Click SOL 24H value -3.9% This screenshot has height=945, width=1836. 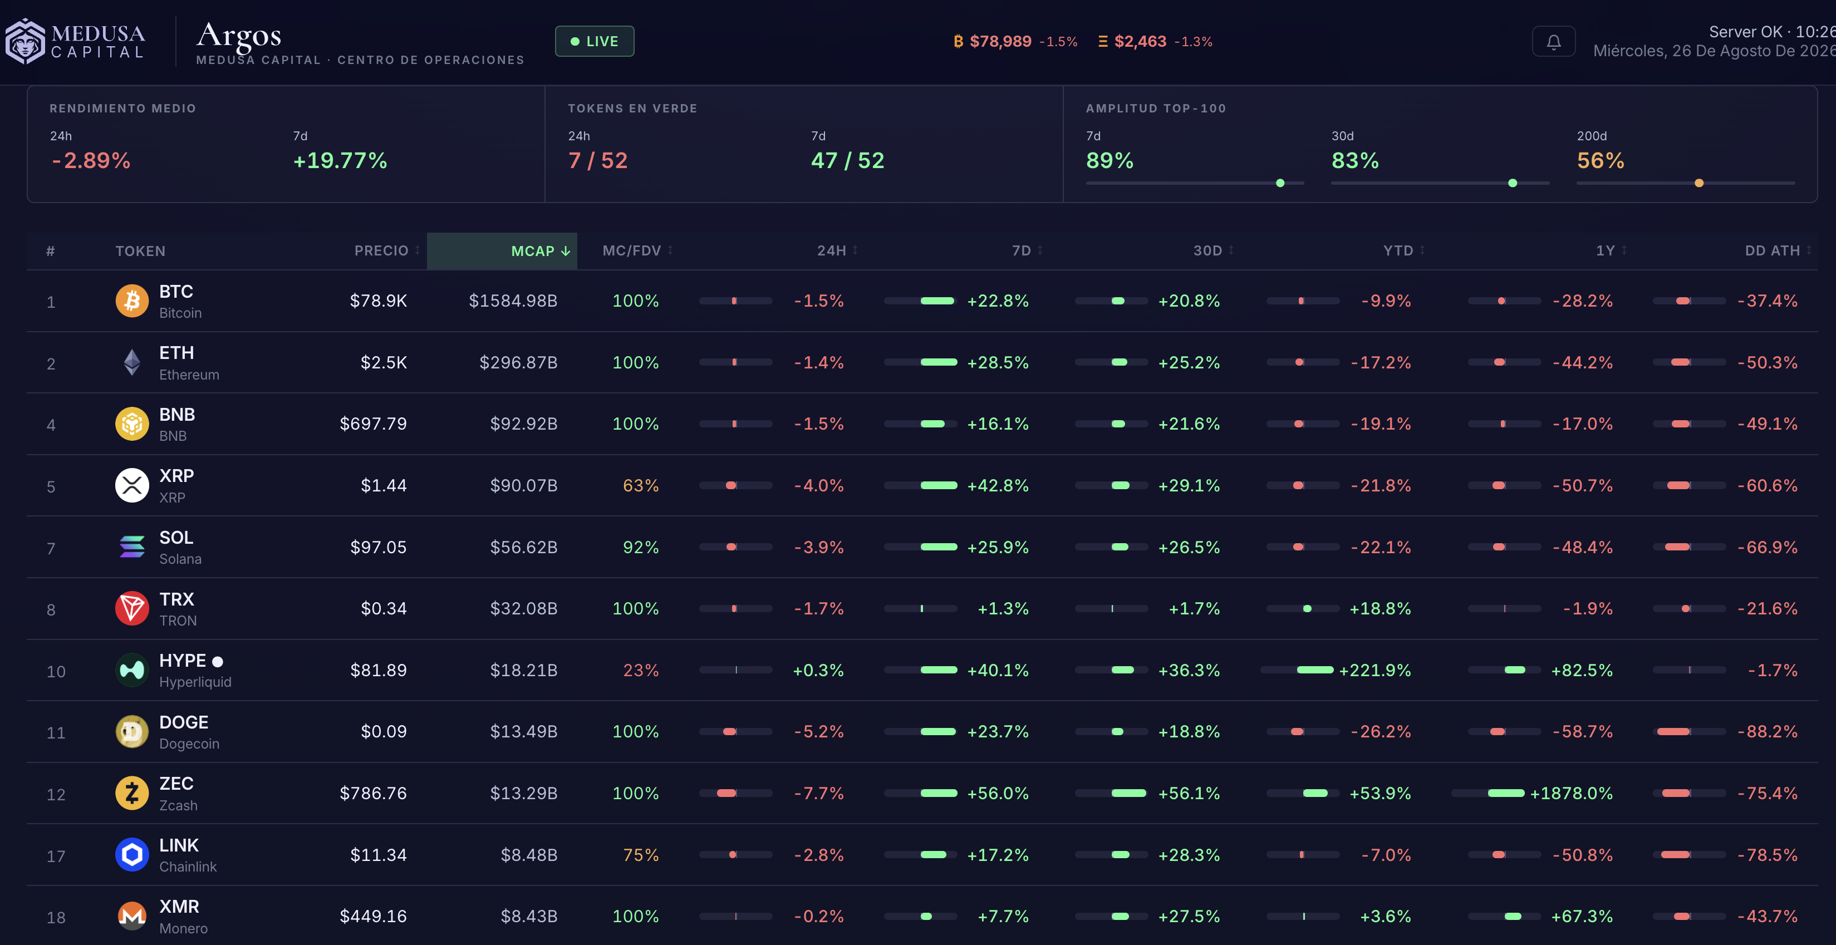coord(819,547)
